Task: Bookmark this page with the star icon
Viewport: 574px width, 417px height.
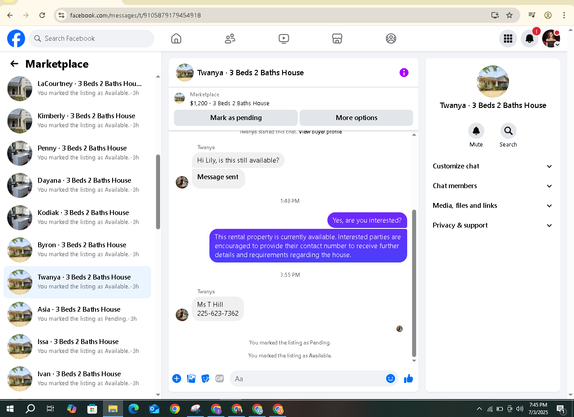Action: pos(509,15)
